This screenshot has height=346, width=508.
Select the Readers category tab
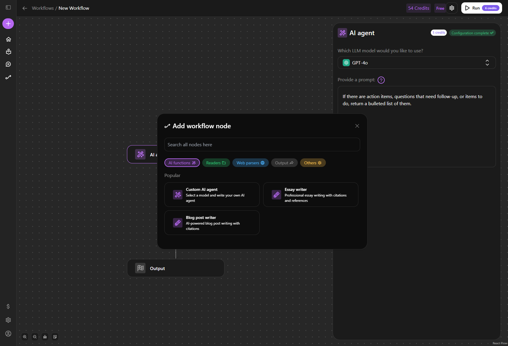(x=216, y=163)
